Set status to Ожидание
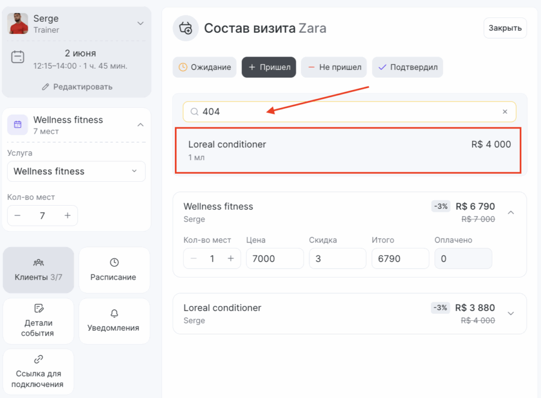Image resolution: width=541 pixels, height=398 pixels. coord(204,67)
